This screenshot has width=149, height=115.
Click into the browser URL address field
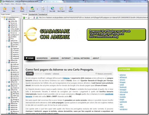point(93,17)
